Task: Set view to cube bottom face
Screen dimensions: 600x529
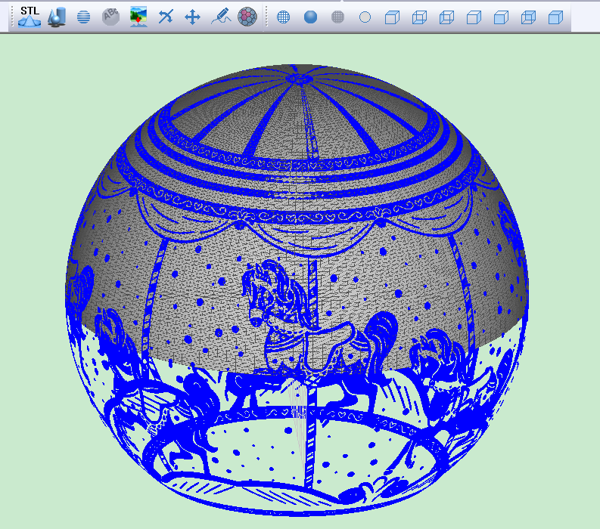Action: (419, 17)
